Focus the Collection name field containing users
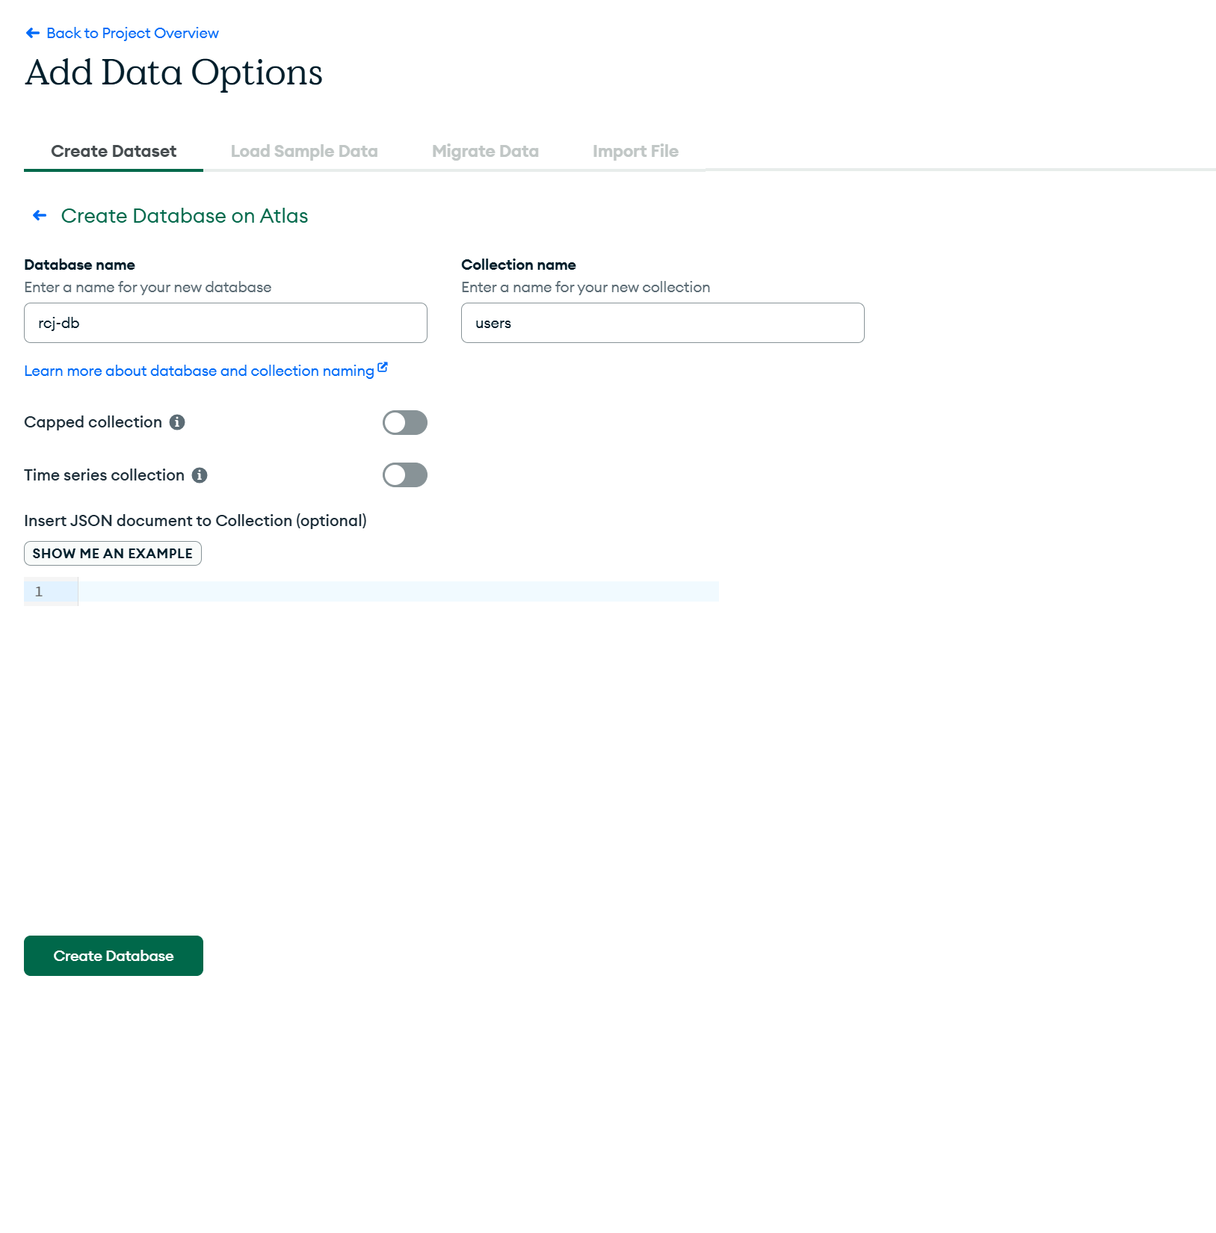 [663, 323]
